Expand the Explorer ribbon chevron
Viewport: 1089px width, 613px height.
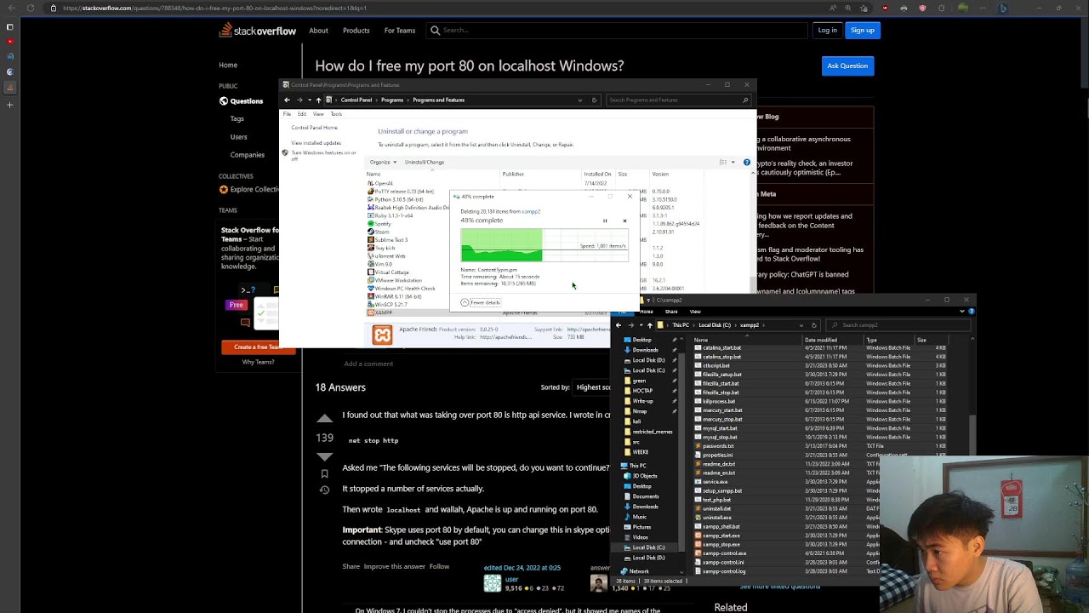click(x=962, y=312)
